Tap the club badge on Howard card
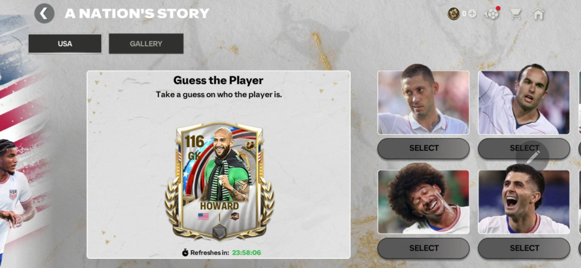The width and height of the screenshot is (581, 268). (x=234, y=216)
